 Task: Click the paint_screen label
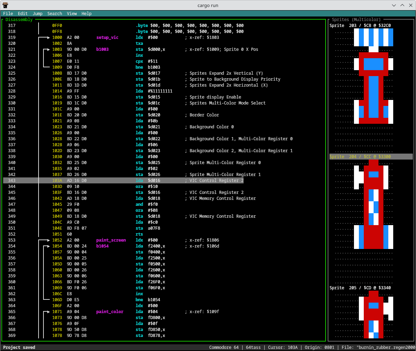pyautogui.click(x=111, y=240)
